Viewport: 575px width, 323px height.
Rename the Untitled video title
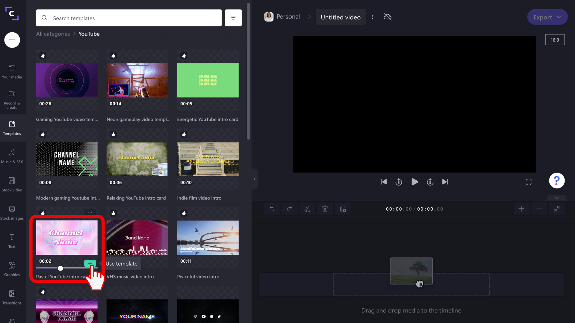tap(341, 17)
